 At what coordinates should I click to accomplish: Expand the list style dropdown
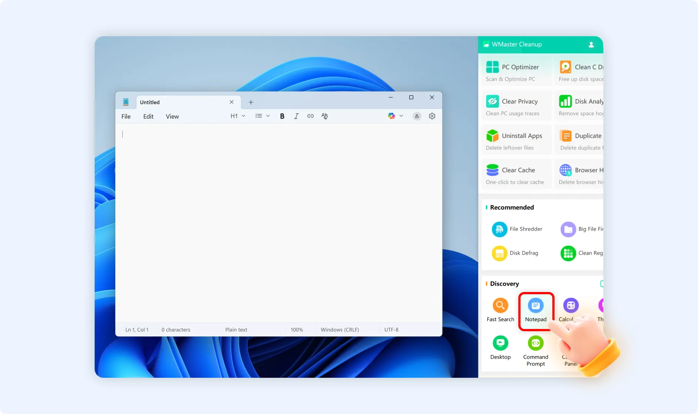[262, 116]
